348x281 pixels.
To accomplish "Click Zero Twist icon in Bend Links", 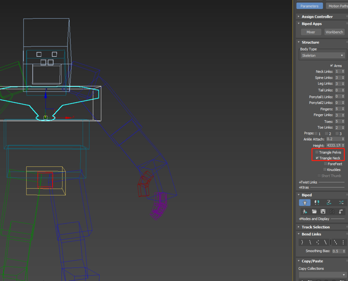I will pyautogui.click(x=335, y=242).
